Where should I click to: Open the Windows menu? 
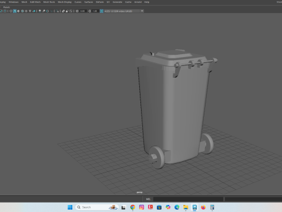coord(14,2)
